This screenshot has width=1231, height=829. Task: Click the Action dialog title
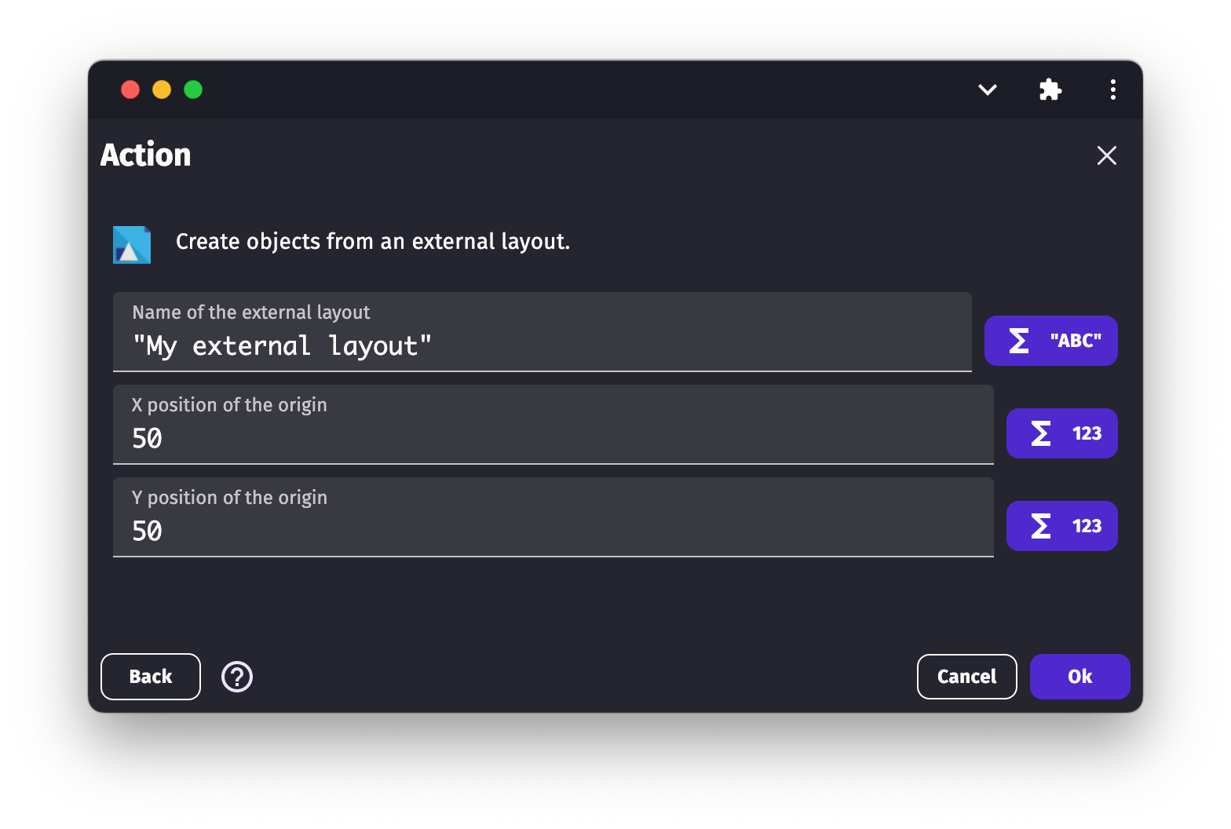pyautogui.click(x=146, y=155)
